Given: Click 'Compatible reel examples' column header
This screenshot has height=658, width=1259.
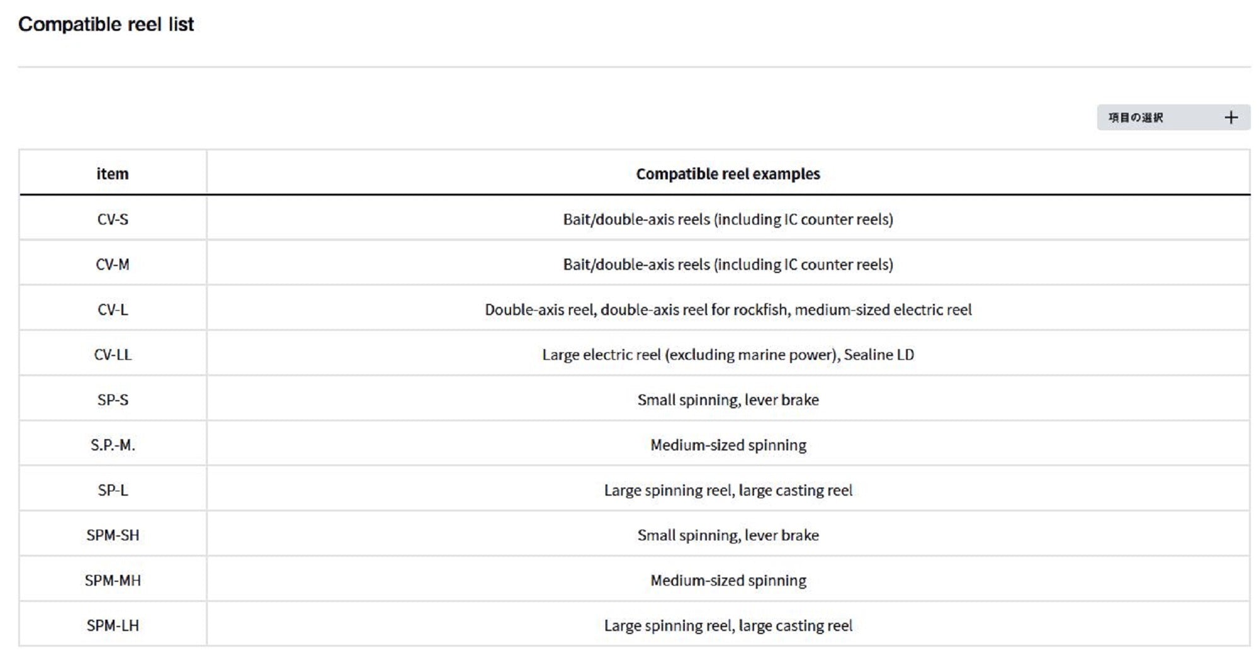Looking at the screenshot, I should 728,174.
